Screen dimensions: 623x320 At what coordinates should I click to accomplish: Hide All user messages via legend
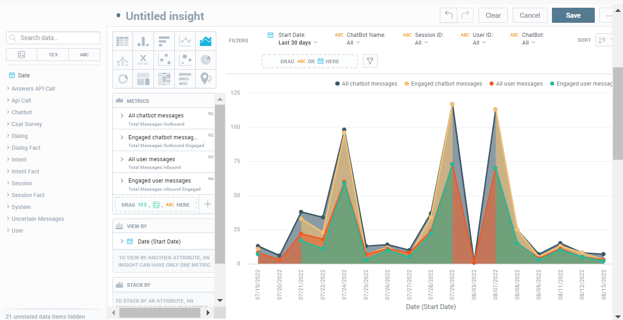point(516,83)
